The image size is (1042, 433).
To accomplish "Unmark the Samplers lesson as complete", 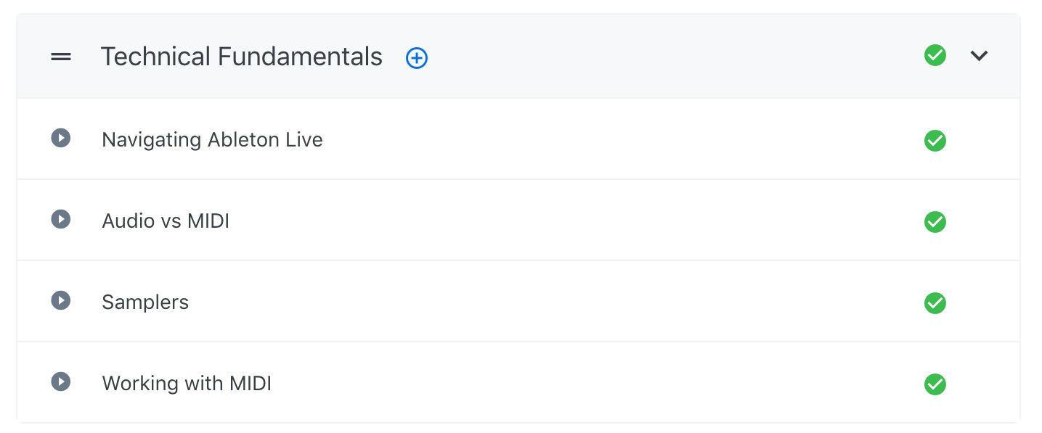I will pos(935,303).
